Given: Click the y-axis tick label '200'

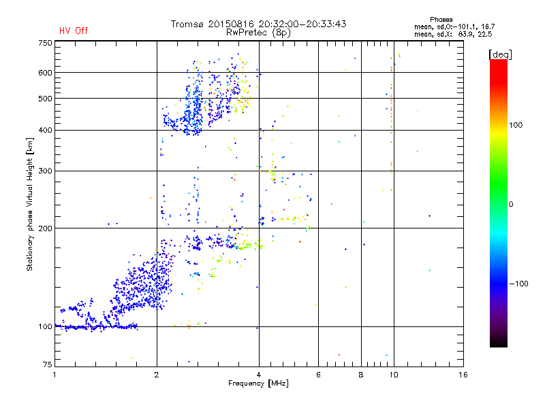Looking at the screenshot, I should click(x=45, y=228).
